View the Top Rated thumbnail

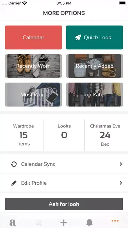[x=94, y=95]
